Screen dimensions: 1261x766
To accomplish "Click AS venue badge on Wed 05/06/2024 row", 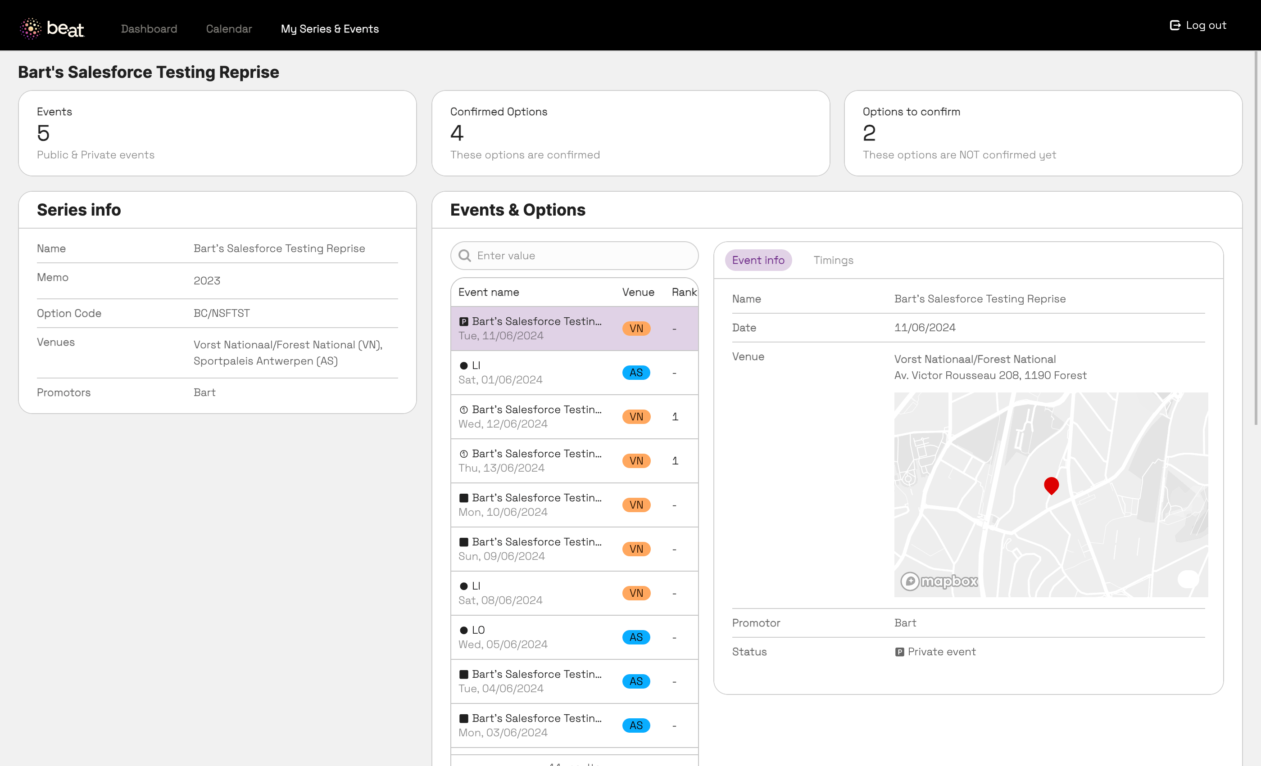I will pyautogui.click(x=636, y=637).
